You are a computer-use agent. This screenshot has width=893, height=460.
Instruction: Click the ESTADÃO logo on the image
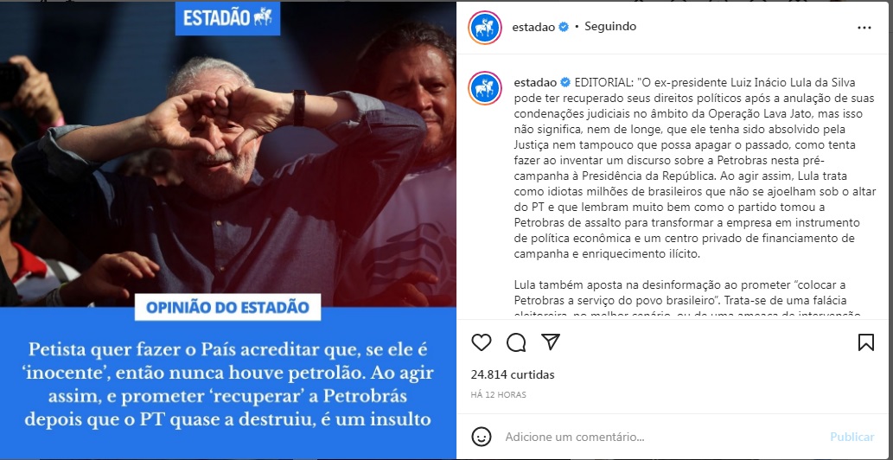(228, 18)
